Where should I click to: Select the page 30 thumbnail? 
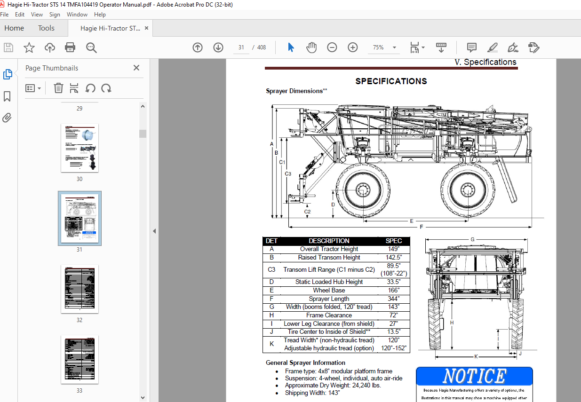coord(80,148)
